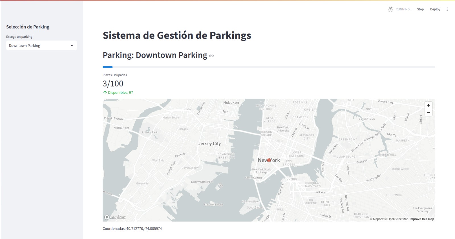
Task: Copy anchor link next to Parking heading
Action: (211, 56)
